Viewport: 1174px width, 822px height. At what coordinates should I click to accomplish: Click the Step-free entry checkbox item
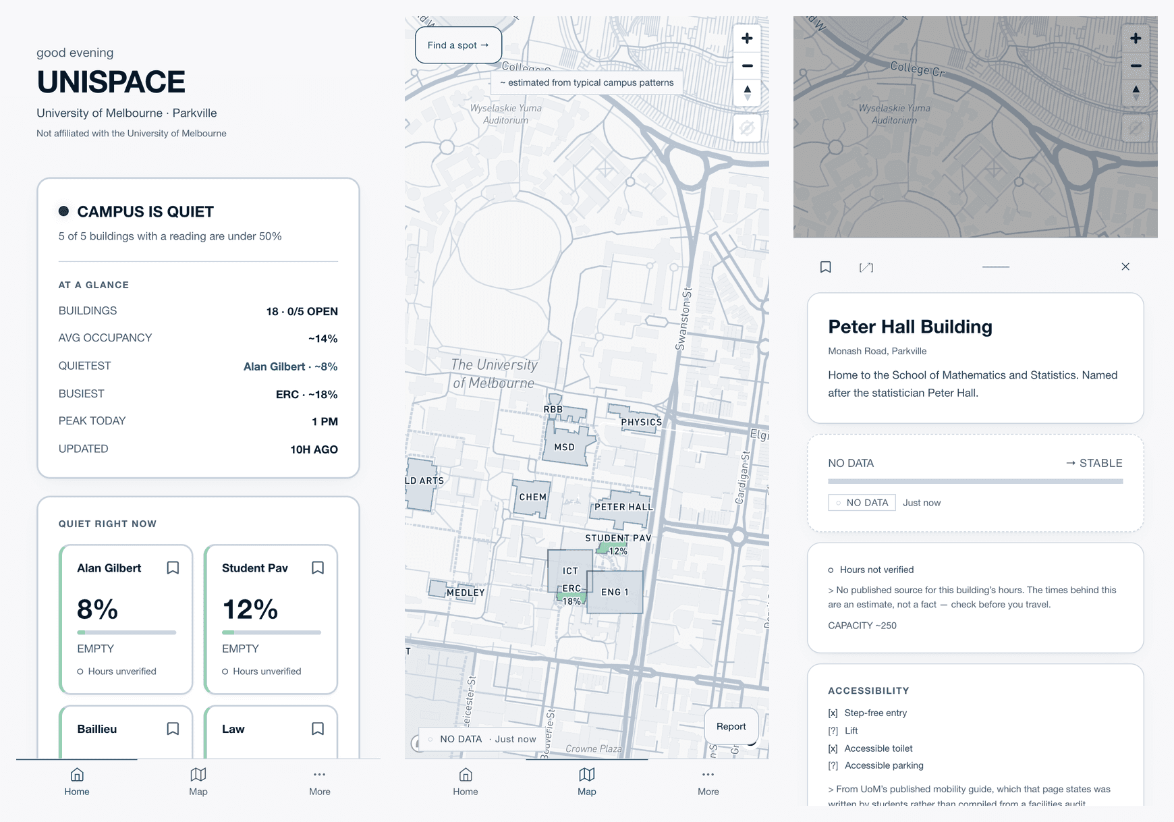pyautogui.click(x=868, y=713)
